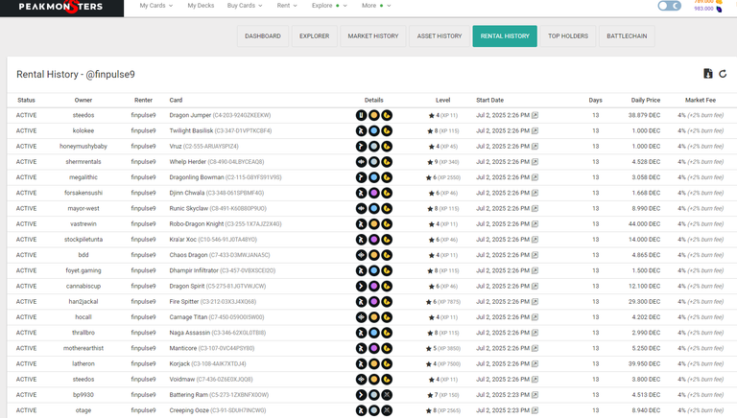The width and height of the screenshot is (737, 418).
Task: Click purple rarity icon in Manticore row
Action: coord(374,348)
